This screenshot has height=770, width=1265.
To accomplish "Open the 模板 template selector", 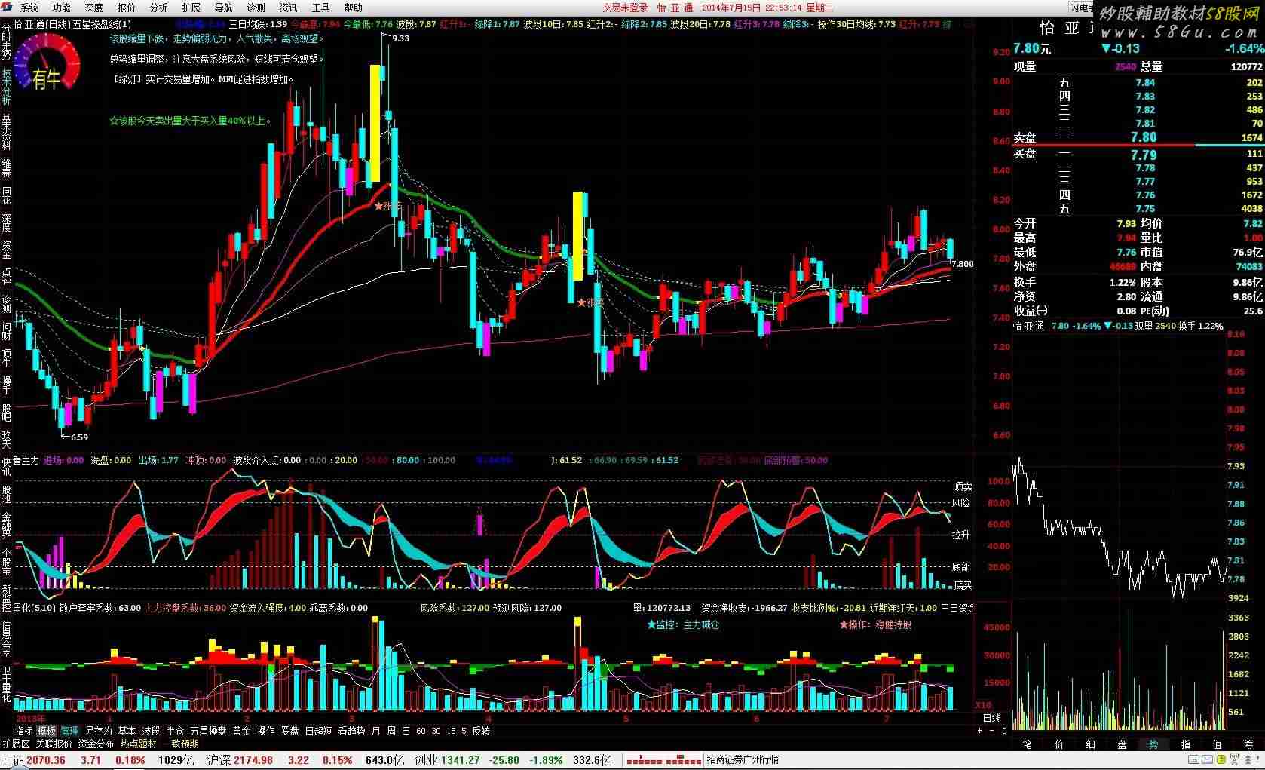I will tap(47, 731).
